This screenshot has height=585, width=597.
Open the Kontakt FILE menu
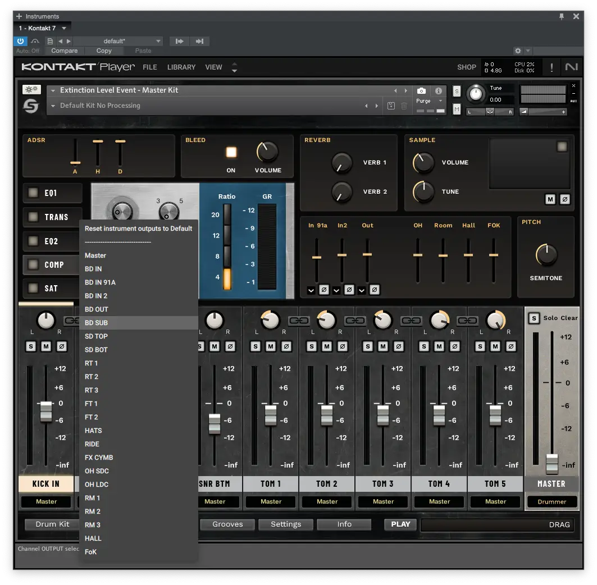(149, 67)
